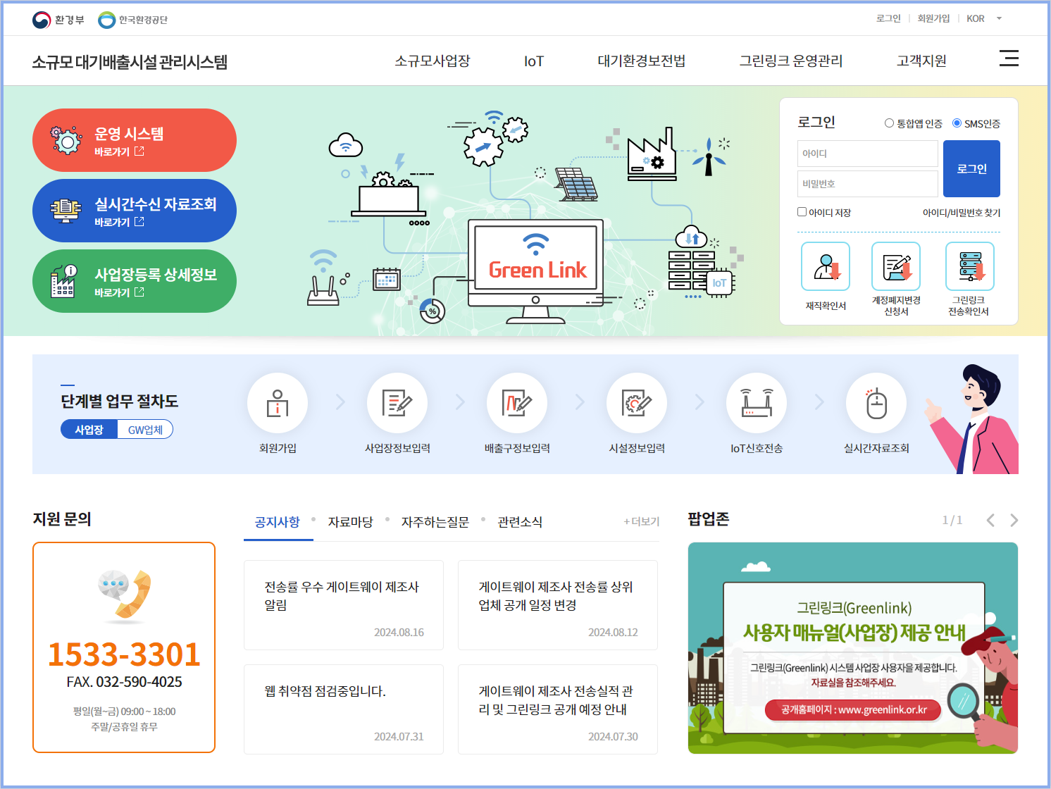Viewport: 1051px width, 789px height.
Task: Click the blue 로그인 button
Action: (x=971, y=168)
